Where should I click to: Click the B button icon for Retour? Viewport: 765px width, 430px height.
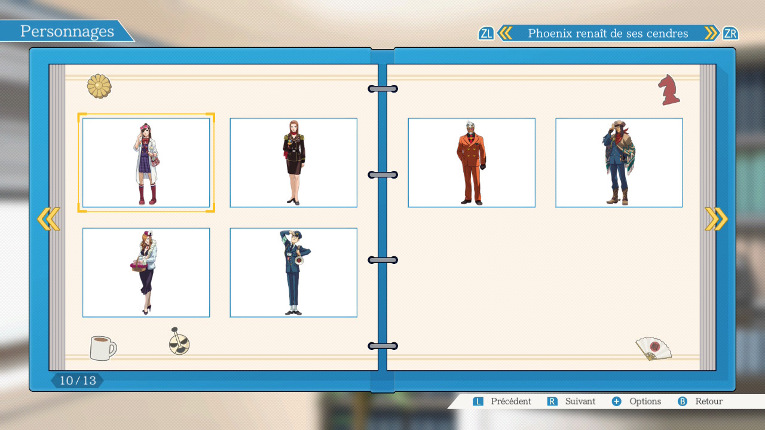click(x=683, y=401)
